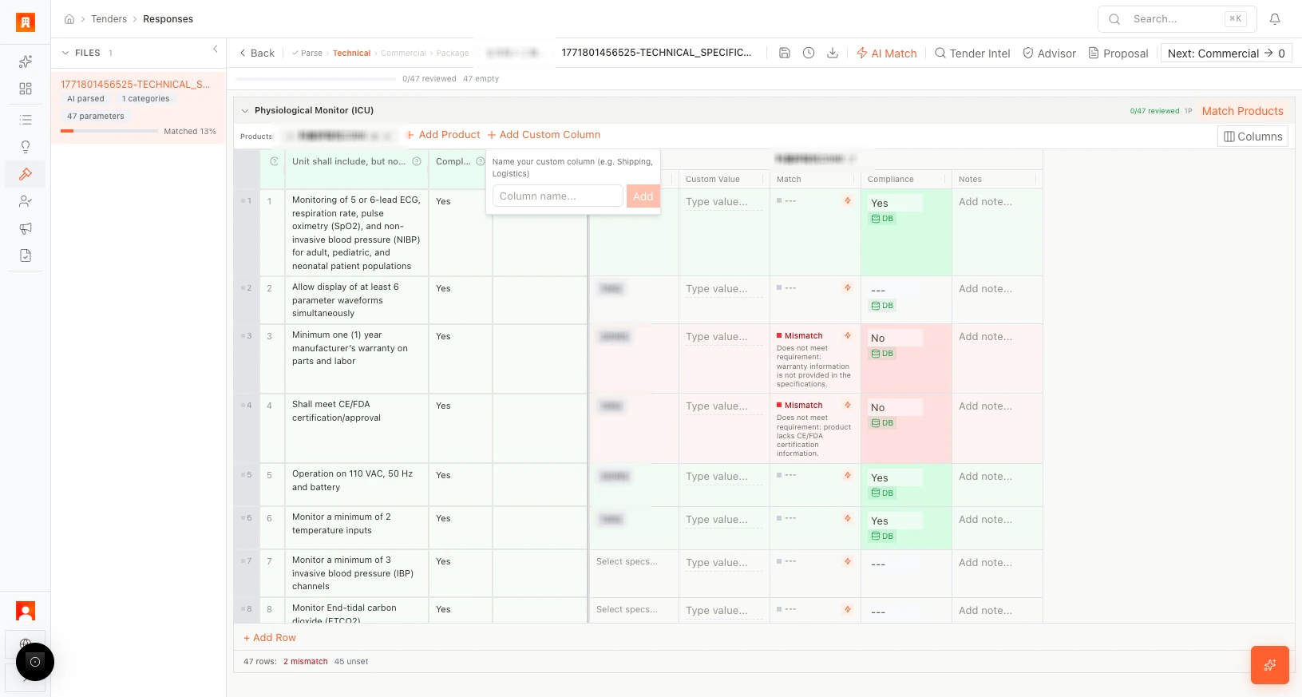Image resolution: width=1302 pixels, height=697 pixels.
Task: Click DB badge in row 4 compliance
Action: [x=883, y=423]
